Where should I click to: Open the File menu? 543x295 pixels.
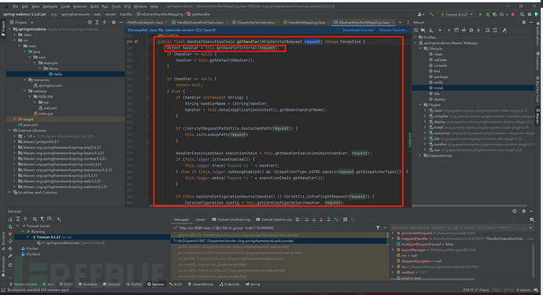point(15,6)
